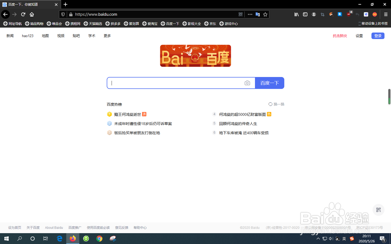
Task: Click the 英 input language indicator
Action: 344,239
